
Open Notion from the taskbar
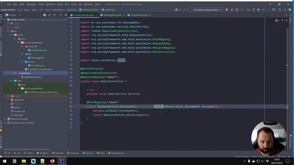coord(14,161)
